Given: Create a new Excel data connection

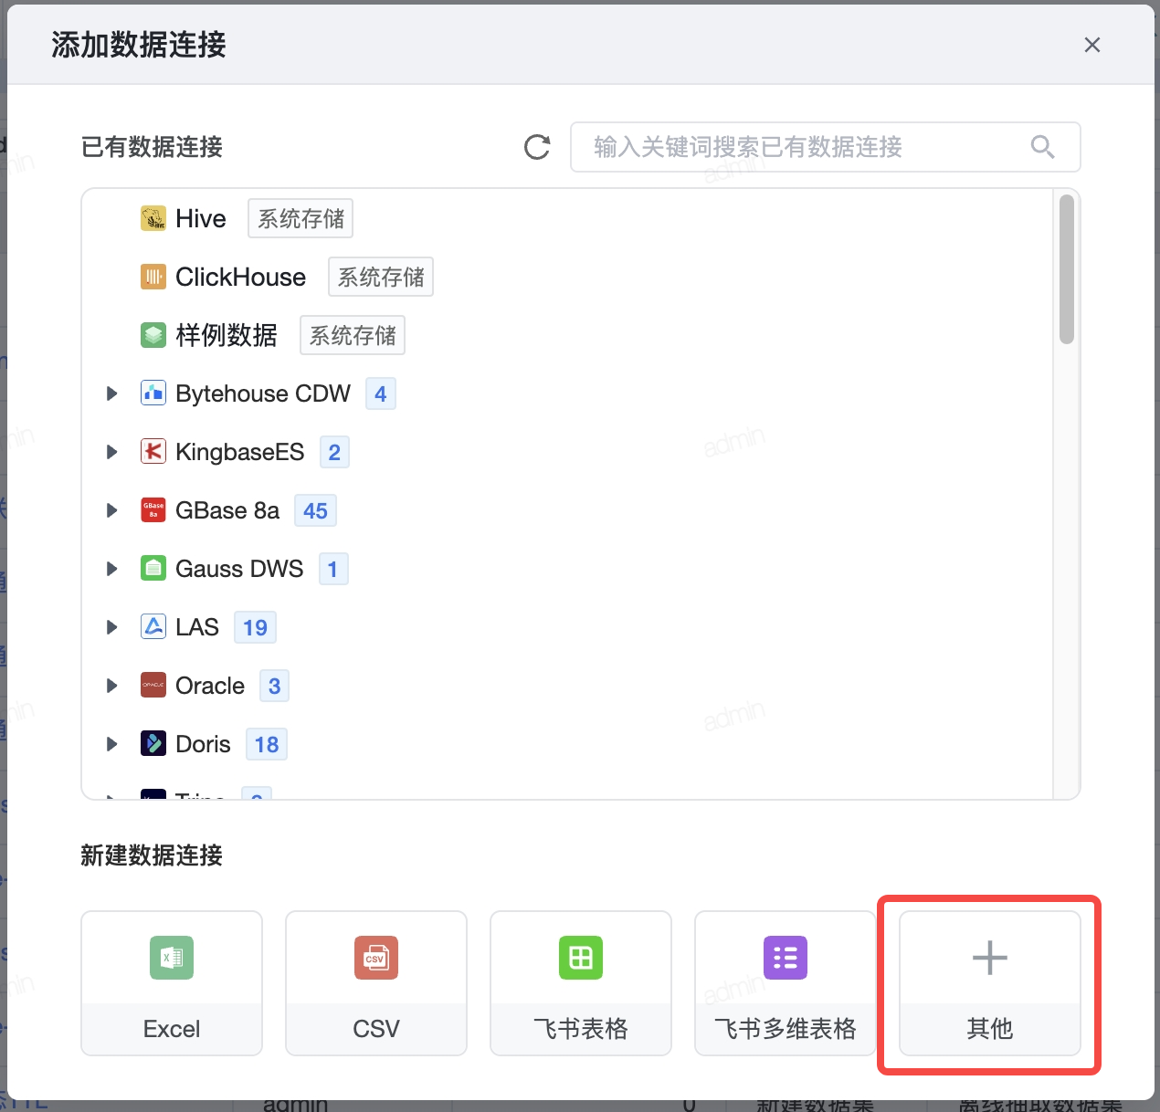Looking at the screenshot, I should [x=172, y=983].
